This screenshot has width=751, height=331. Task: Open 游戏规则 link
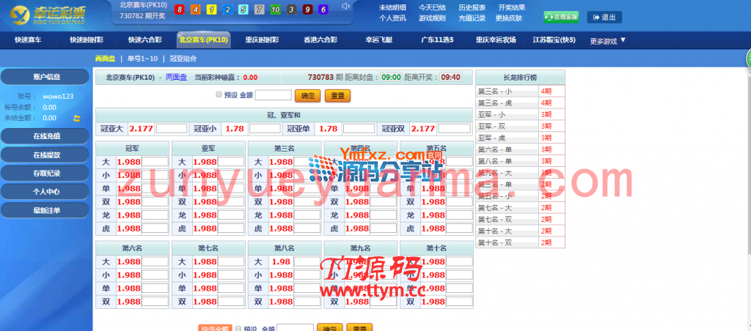coord(433,18)
